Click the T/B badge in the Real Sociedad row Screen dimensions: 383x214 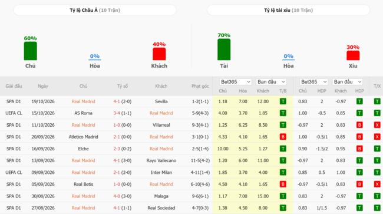(283, 208)
